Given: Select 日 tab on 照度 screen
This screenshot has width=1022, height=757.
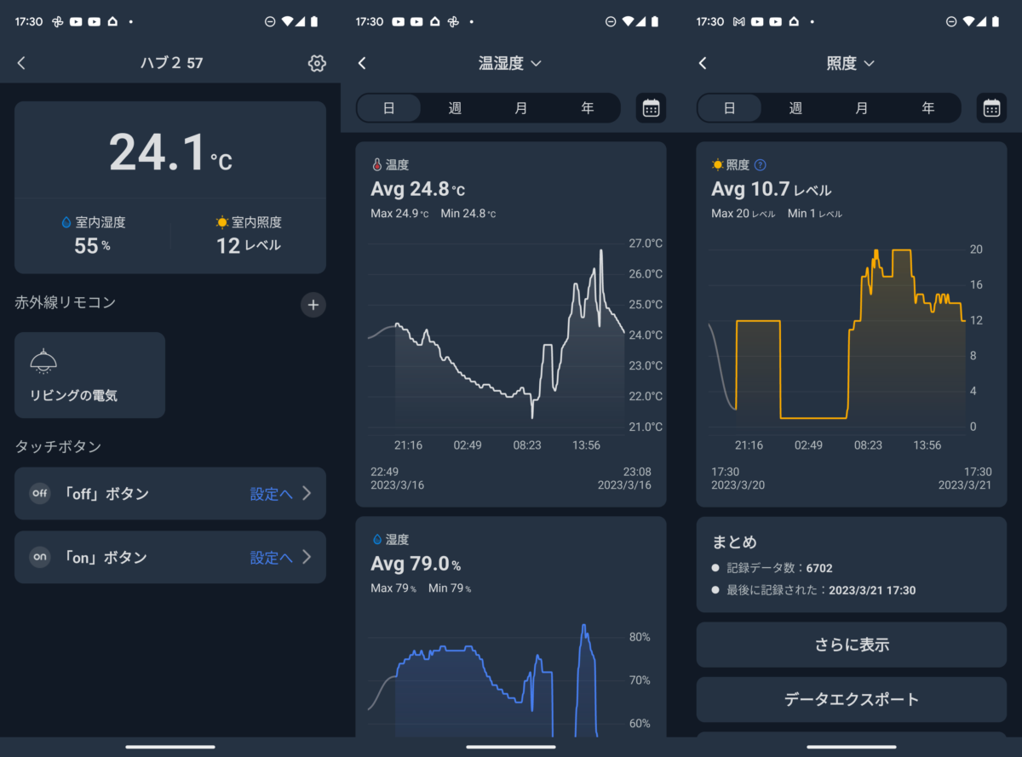Looking at the screenshot, I should 729,108.
